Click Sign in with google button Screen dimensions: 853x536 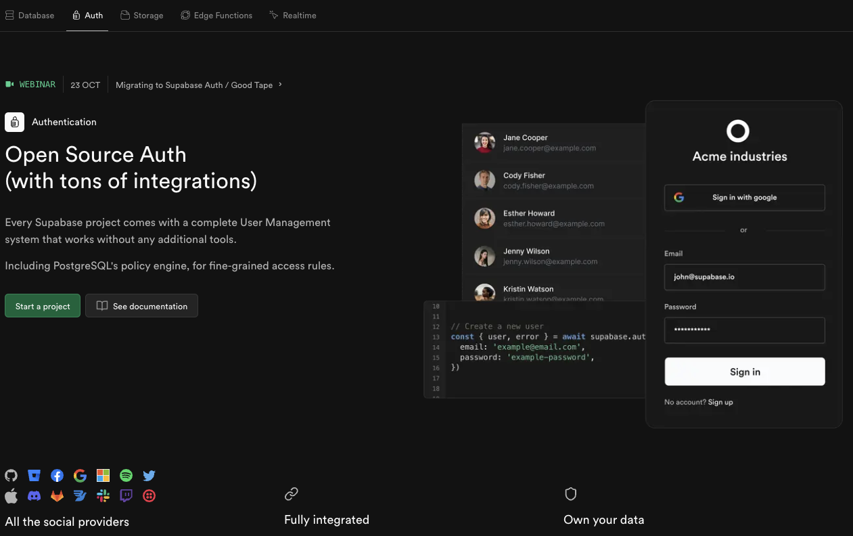pyautogui.click(x=744, y=198)
